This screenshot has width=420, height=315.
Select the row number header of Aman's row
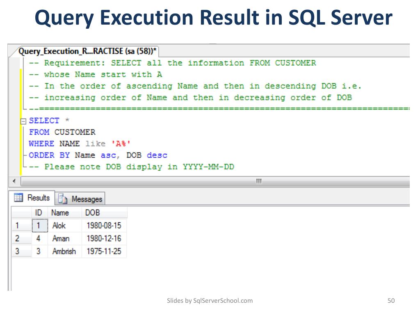click(22, 238)
